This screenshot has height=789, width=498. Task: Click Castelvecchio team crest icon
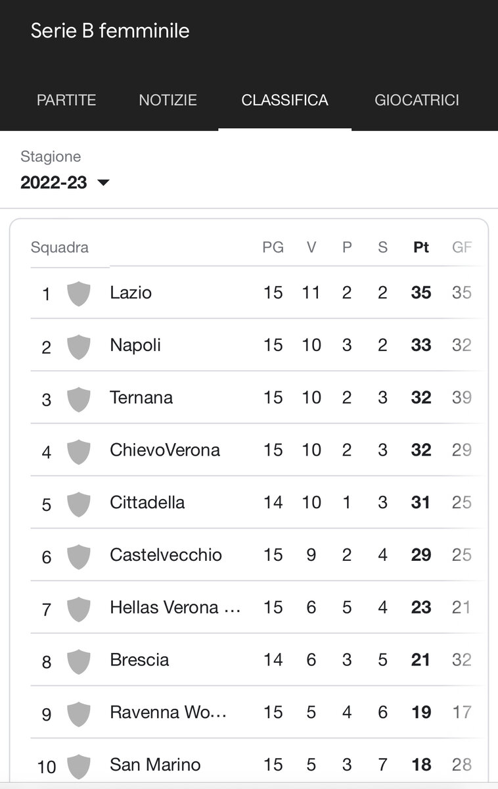coord(79,556)
